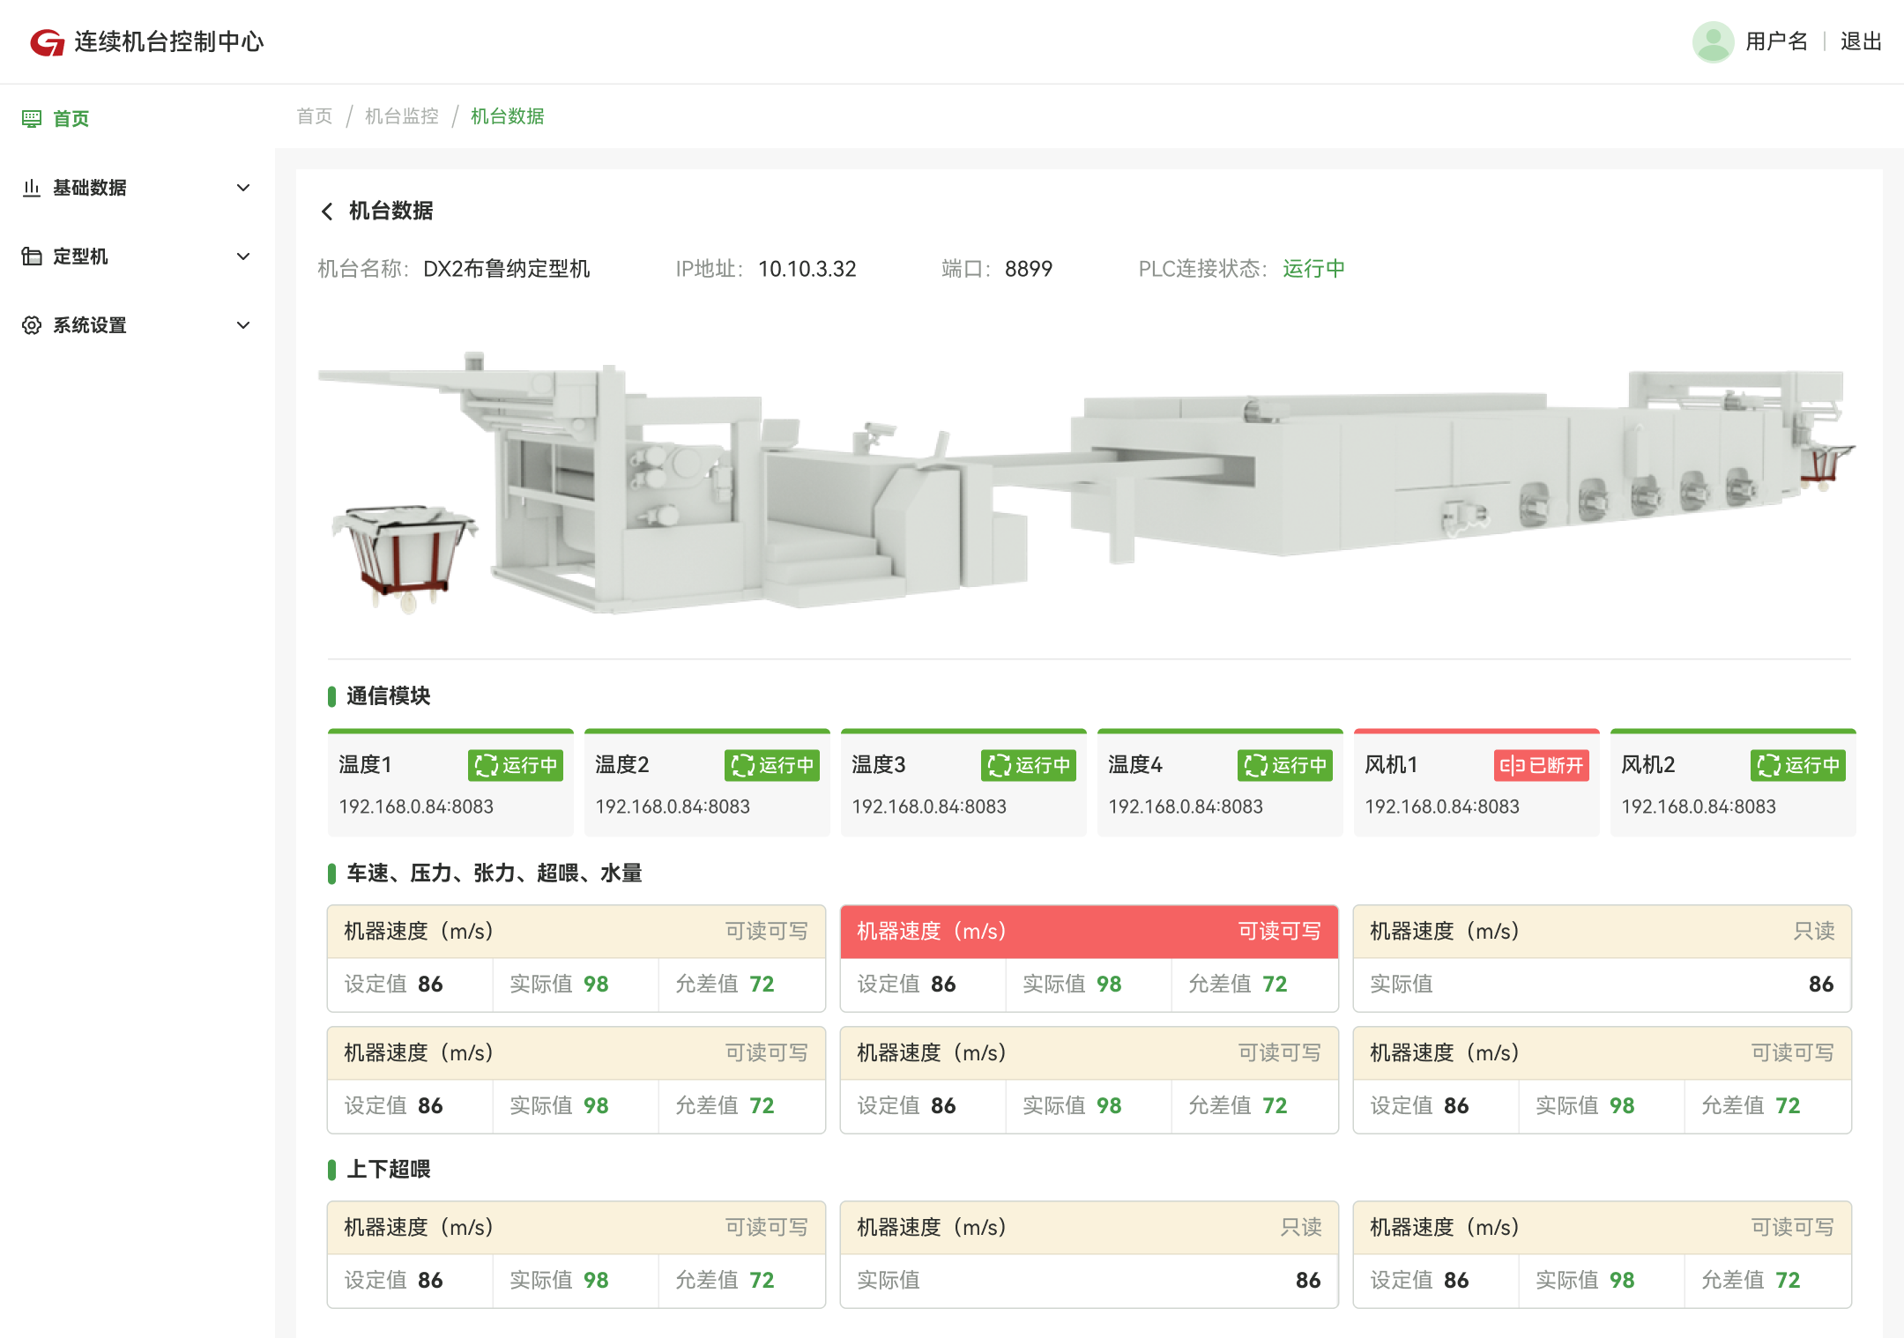Expand the 基础数据 menu chevron

[x=243, y=187]
